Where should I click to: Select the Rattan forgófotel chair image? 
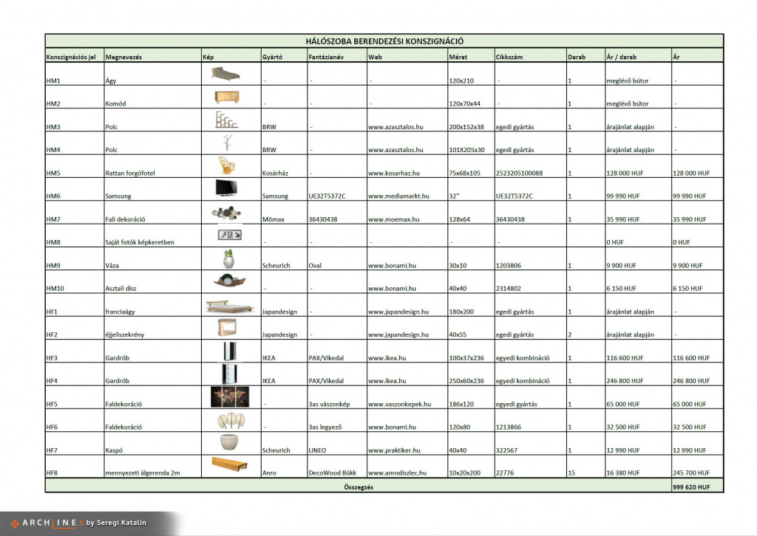pyautogui.click(x=226, y=165)
